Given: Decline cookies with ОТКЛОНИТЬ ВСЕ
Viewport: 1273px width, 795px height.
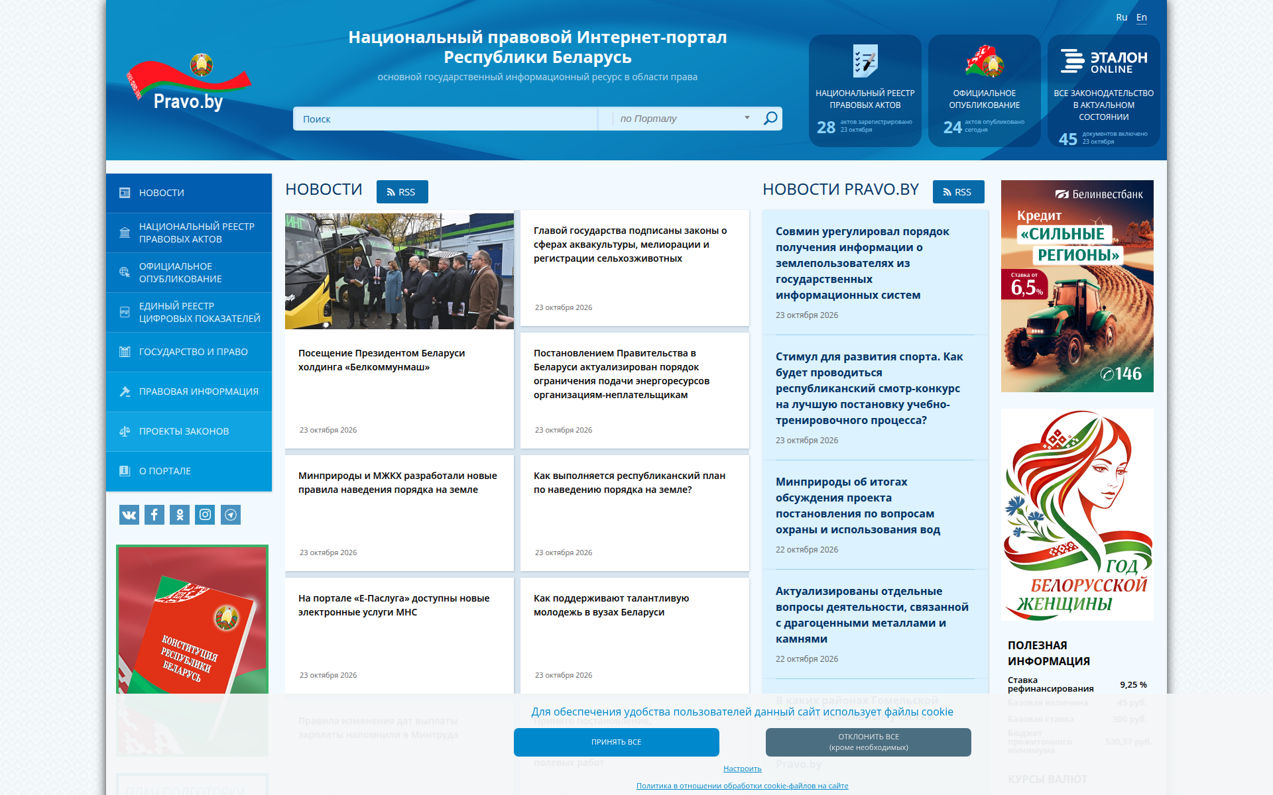Looking at the screenshot, I should tap(869, 742).
